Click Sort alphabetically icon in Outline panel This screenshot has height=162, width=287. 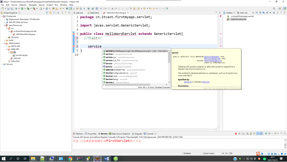pyautogui.click(x=260, y=13)
